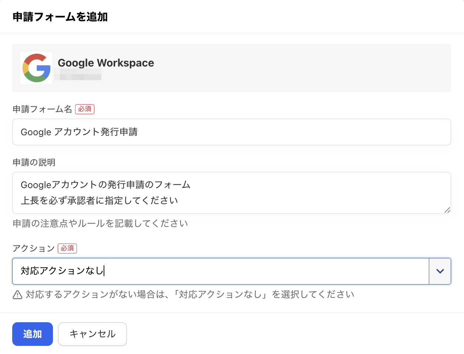Click the 必須 badge next to 申請フォーム名
This screenshot has height=354, width=464.
pos(85,109)
